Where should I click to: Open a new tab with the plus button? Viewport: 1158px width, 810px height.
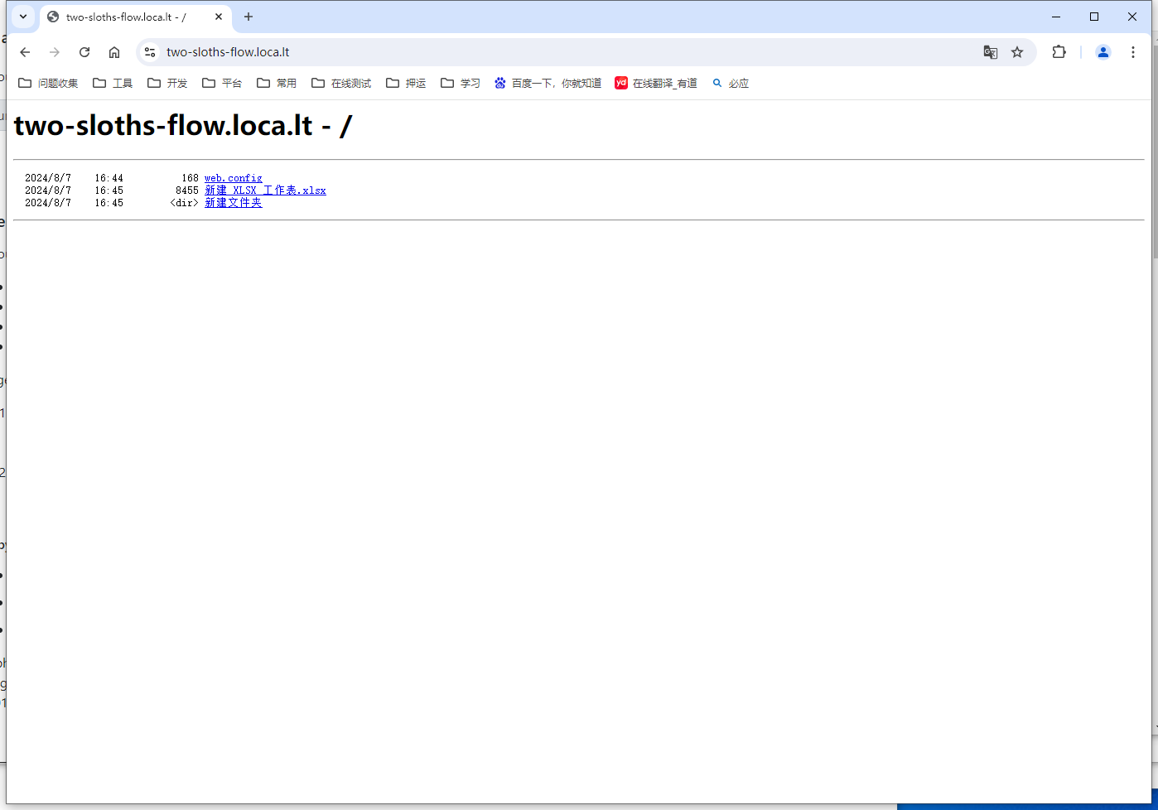(x=248, y=17)
